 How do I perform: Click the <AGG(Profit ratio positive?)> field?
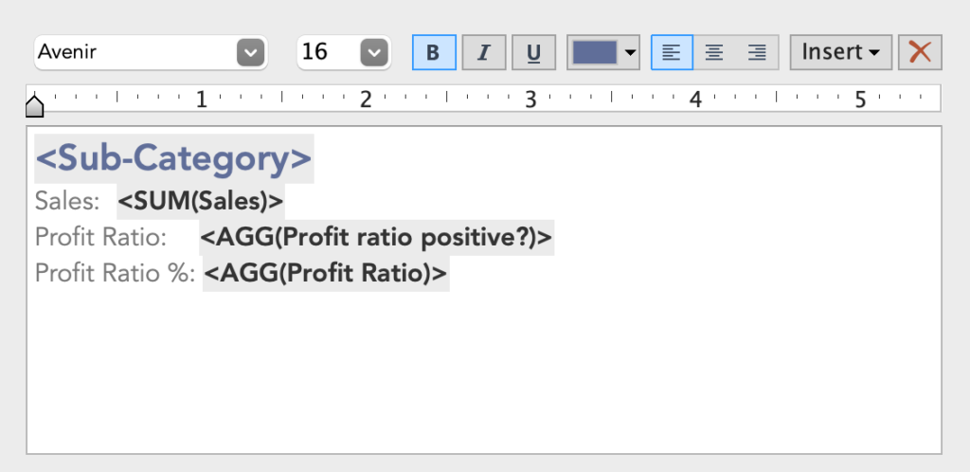pos(376,237)
